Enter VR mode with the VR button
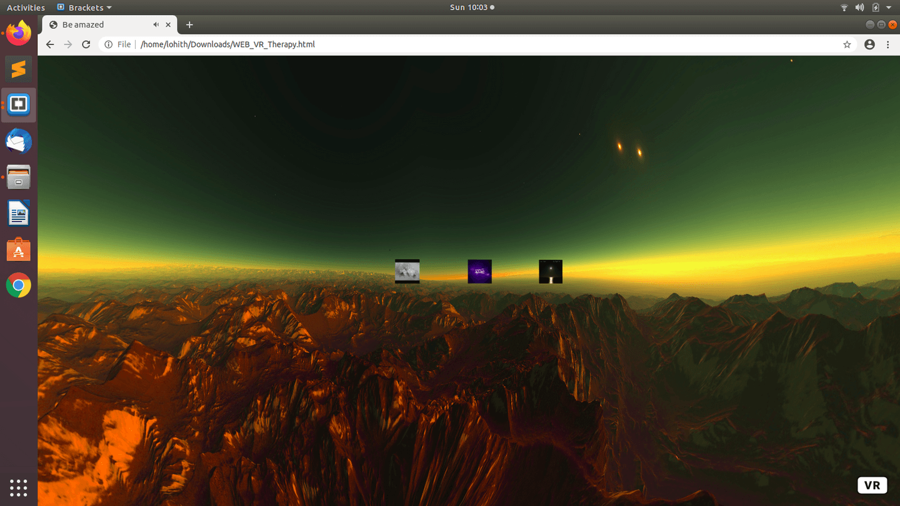Viewport: 900px width, 506px height. pyautogui.click(x=872, y=485)
